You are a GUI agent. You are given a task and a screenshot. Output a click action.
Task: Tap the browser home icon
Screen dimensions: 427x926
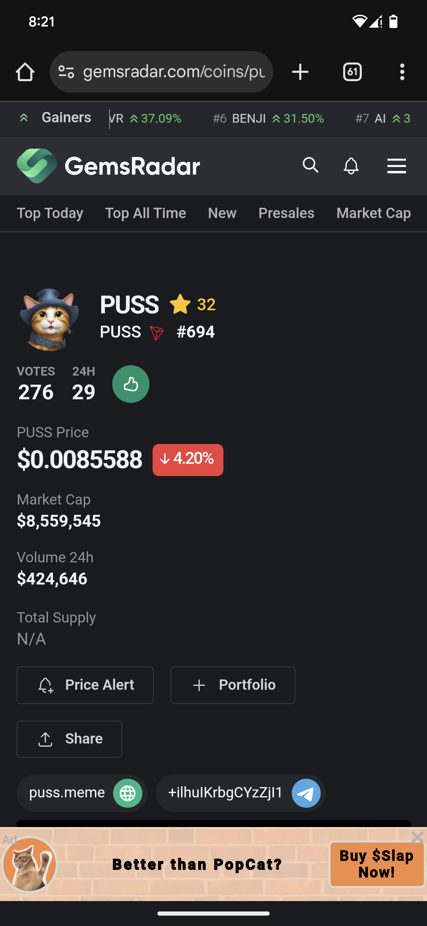(x=25, y=72)
